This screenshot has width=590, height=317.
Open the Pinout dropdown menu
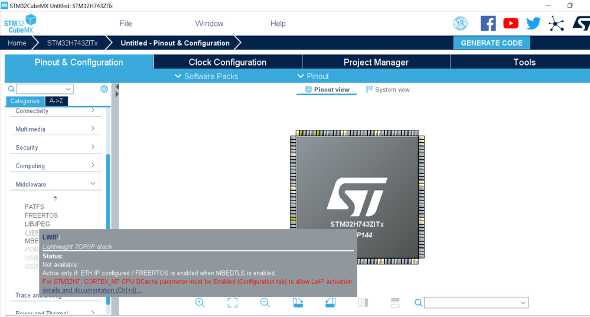313,76
